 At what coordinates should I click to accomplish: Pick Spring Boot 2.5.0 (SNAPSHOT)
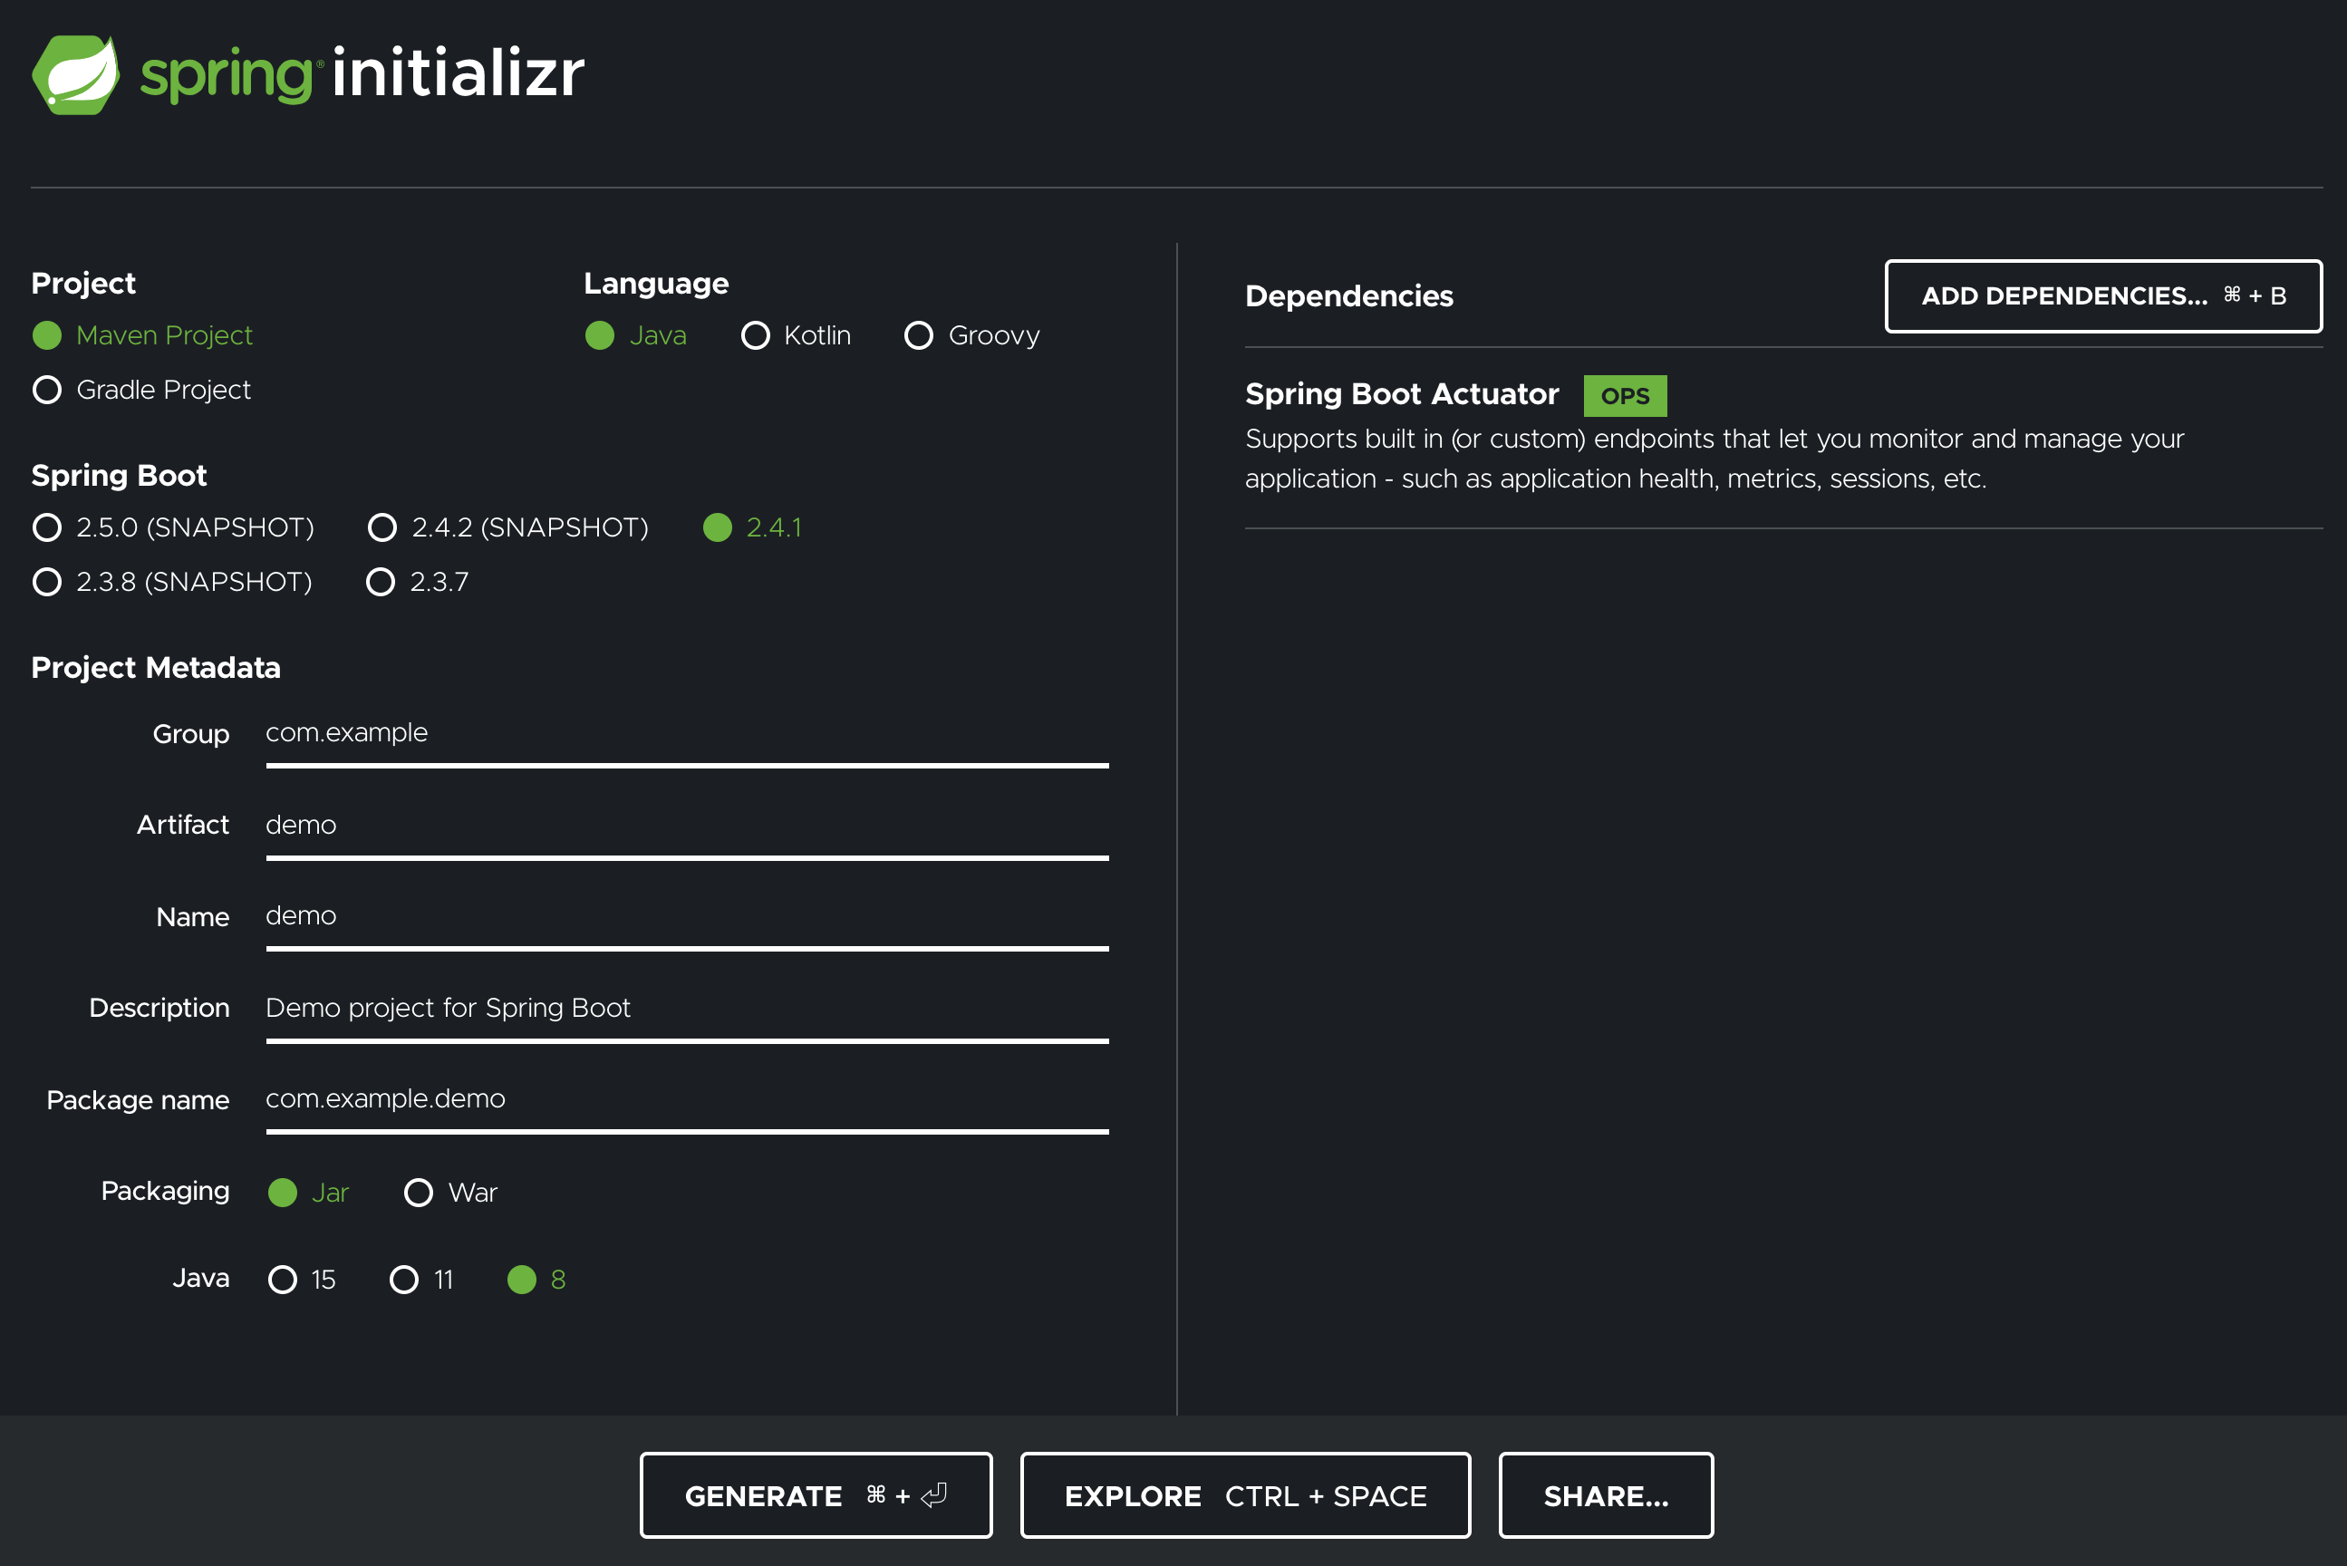(47, 527)
